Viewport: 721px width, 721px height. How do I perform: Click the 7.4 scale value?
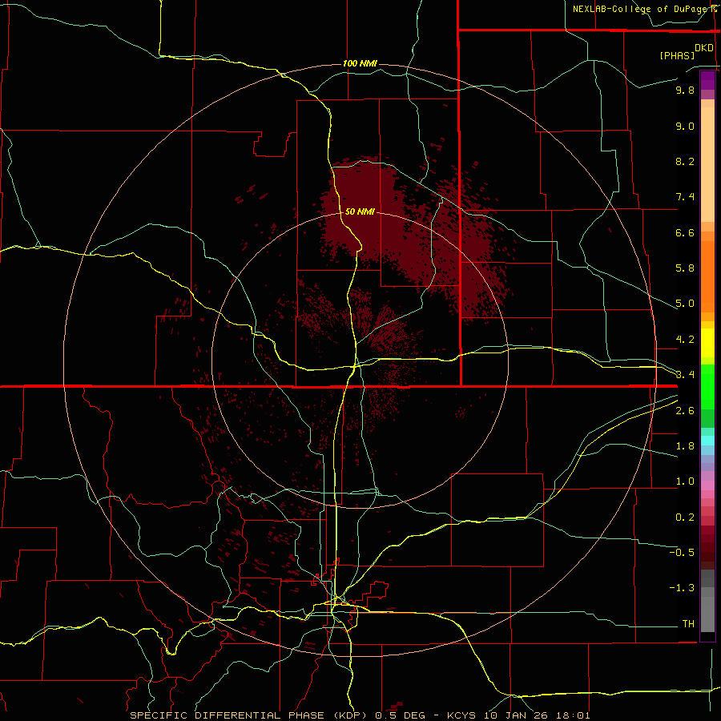point(685,197)
